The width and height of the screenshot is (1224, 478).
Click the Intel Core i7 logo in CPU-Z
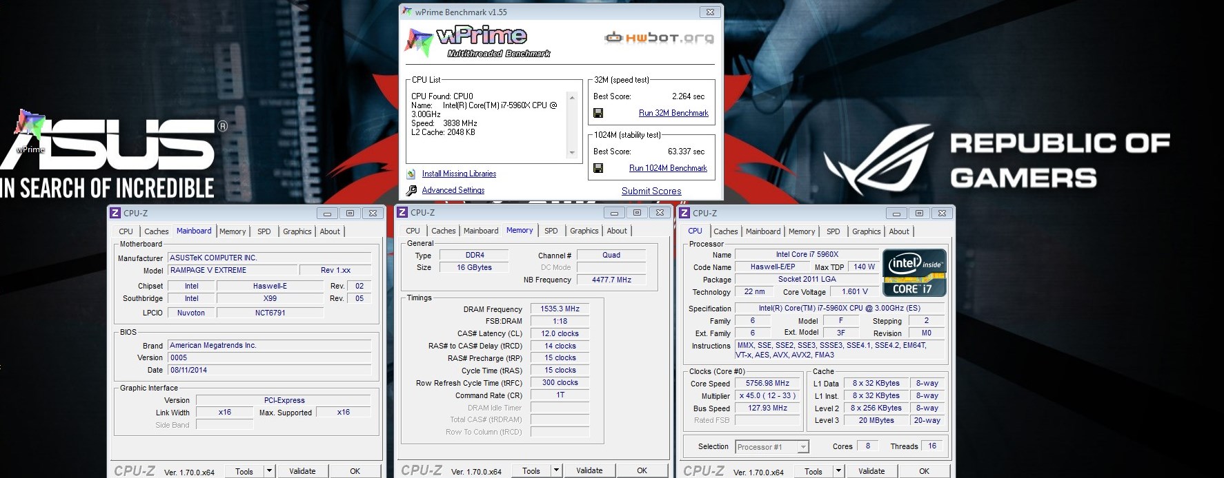point(915,273)
